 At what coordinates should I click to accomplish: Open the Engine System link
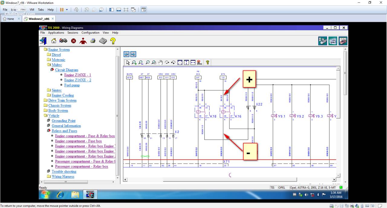pyautogui.click(x=59, y=50)
